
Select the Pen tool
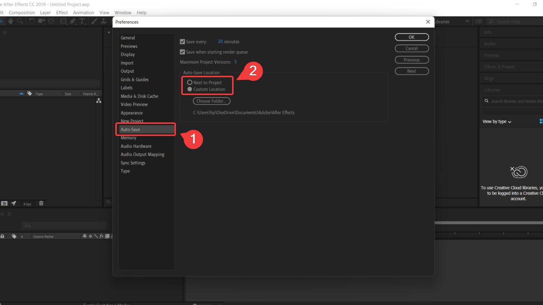72,21
